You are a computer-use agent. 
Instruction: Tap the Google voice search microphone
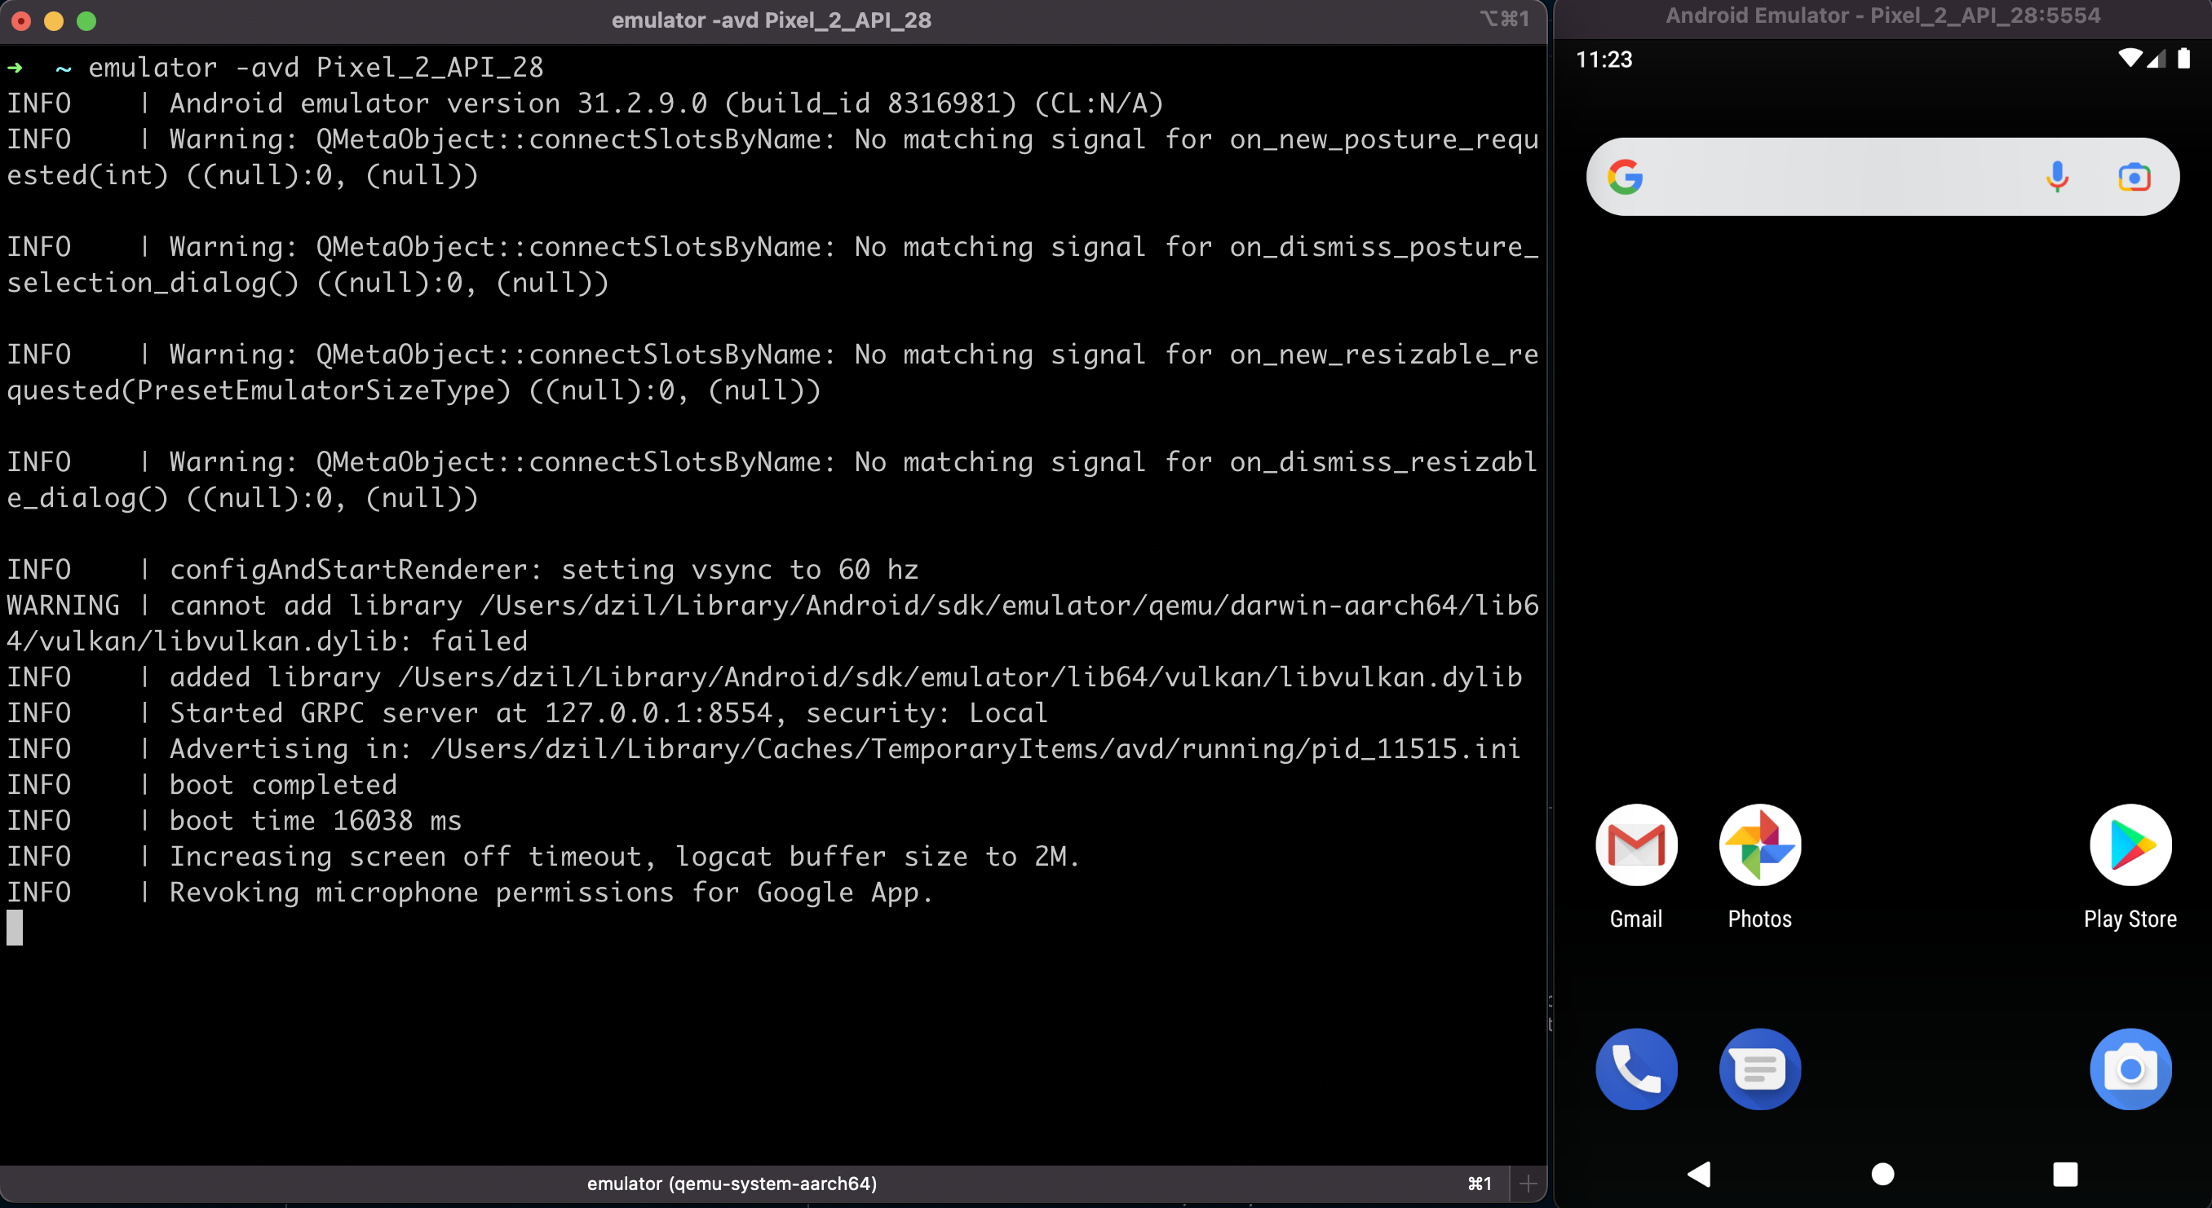click(2056, 177)
